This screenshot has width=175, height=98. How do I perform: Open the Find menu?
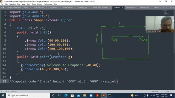click(x=19, y=4)
